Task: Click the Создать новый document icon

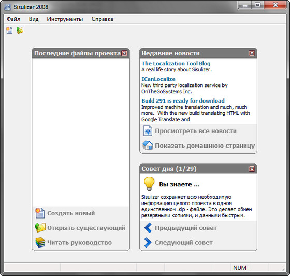Action: tap(40, 213)
